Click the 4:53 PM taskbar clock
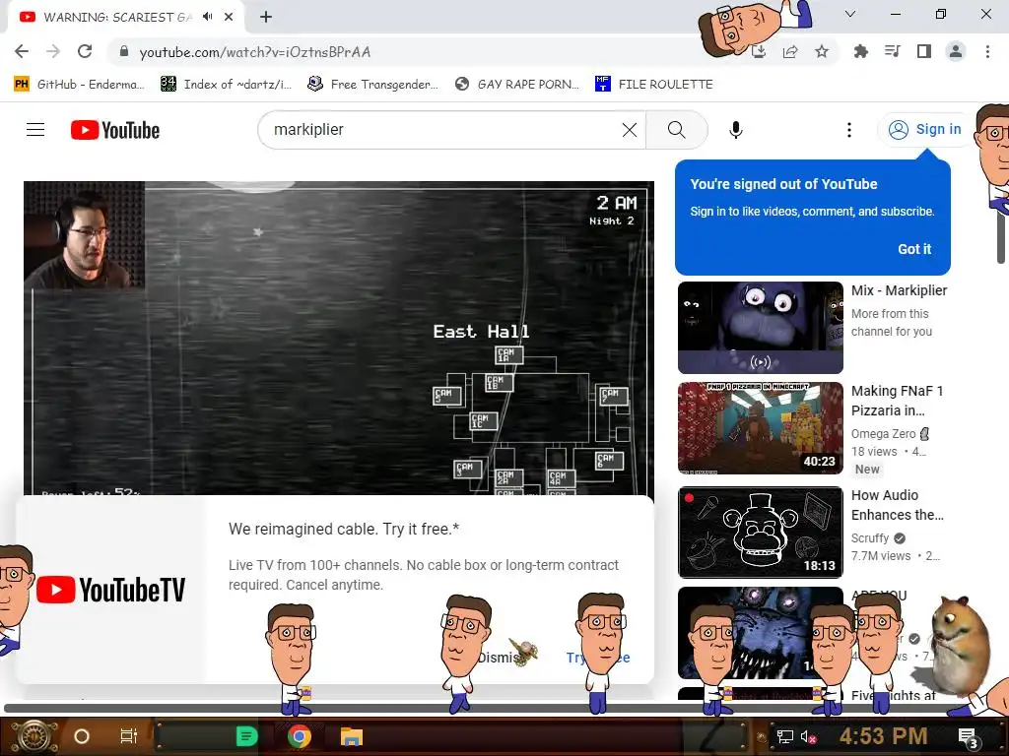Image resolution: width=1009 pixels, height=756 pixels. point(883,736)
